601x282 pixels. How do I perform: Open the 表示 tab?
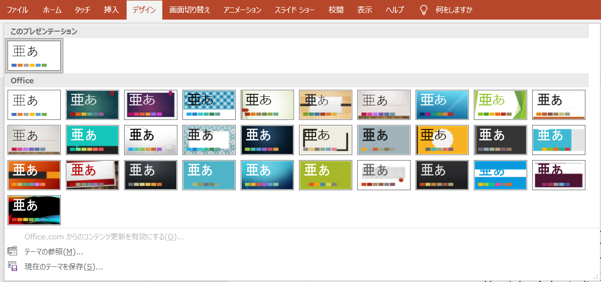click(x=364, y=10)
